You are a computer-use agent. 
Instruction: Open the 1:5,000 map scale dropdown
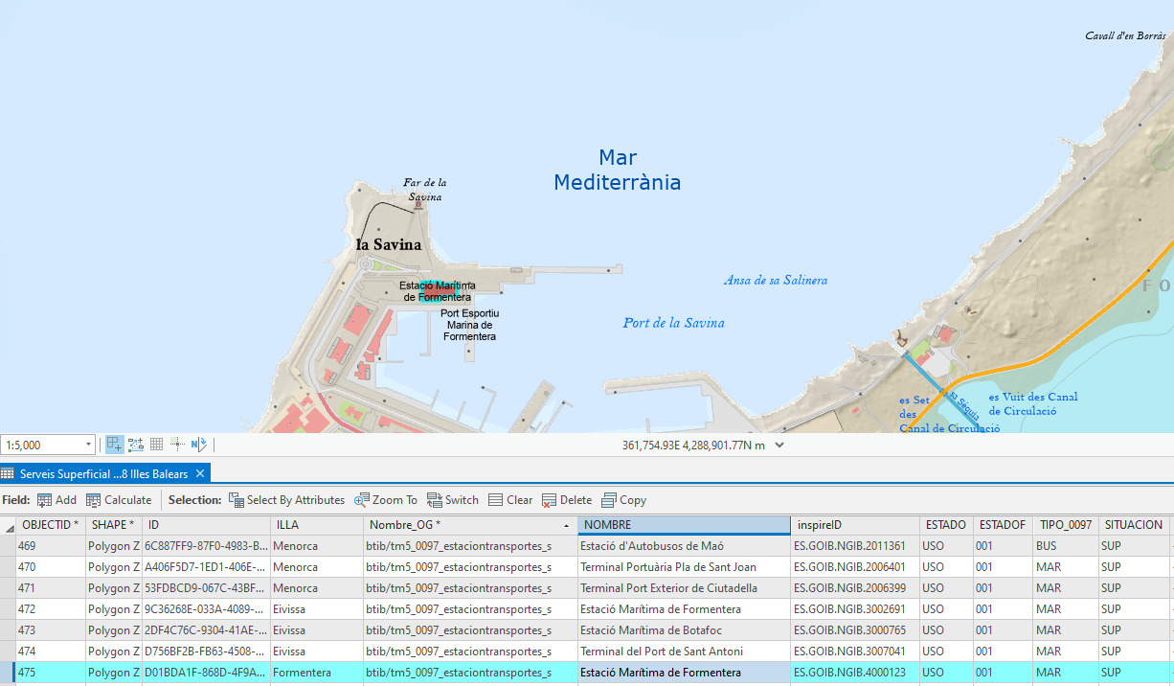coord(89,445)
